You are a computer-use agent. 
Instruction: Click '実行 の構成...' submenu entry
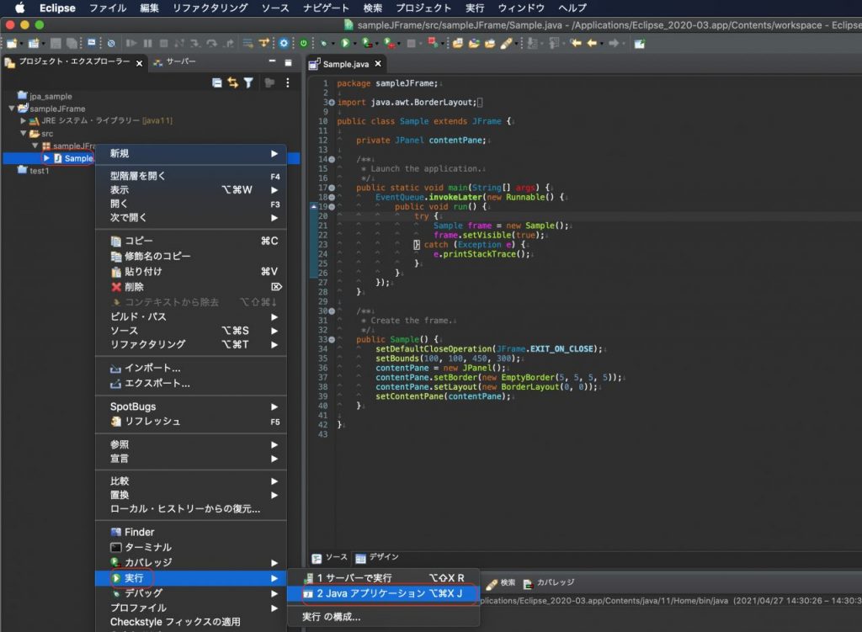332,617
